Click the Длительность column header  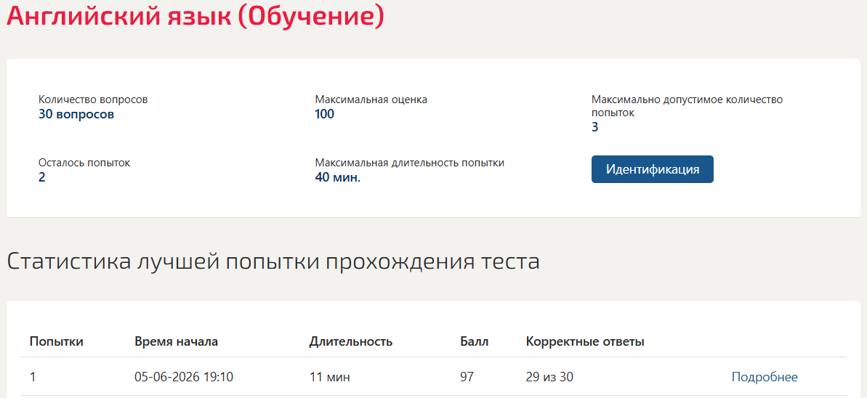350,341
